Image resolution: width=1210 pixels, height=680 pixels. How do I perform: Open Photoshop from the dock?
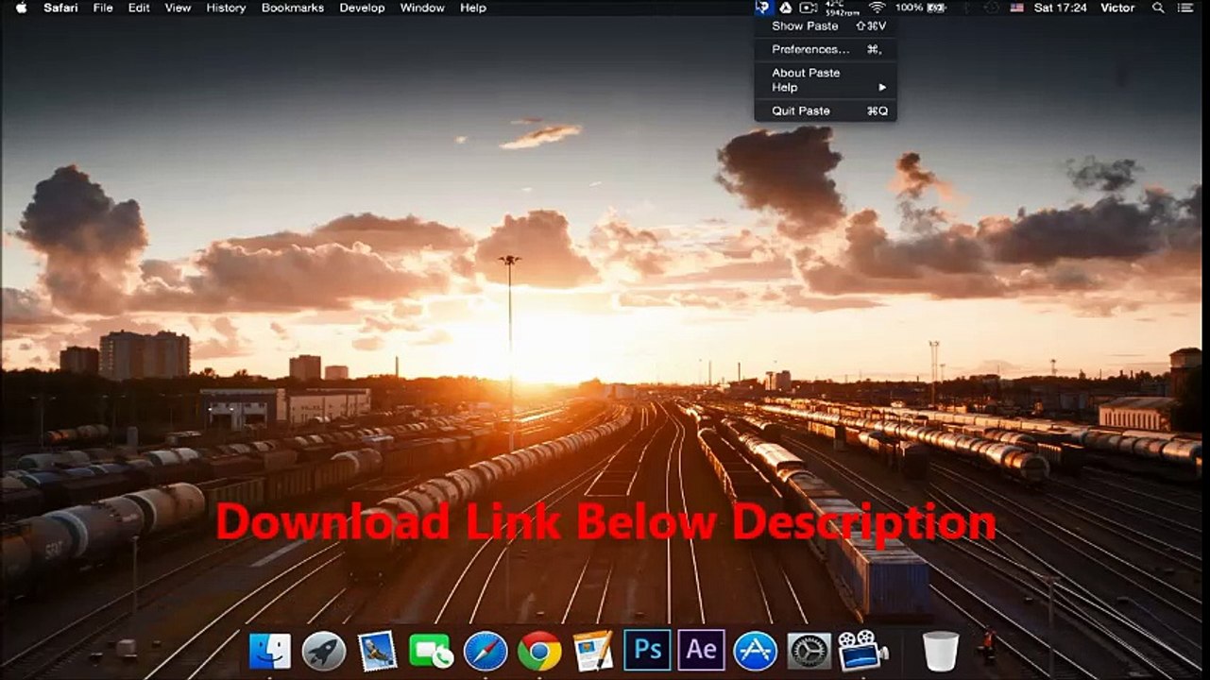click(647, 650)
